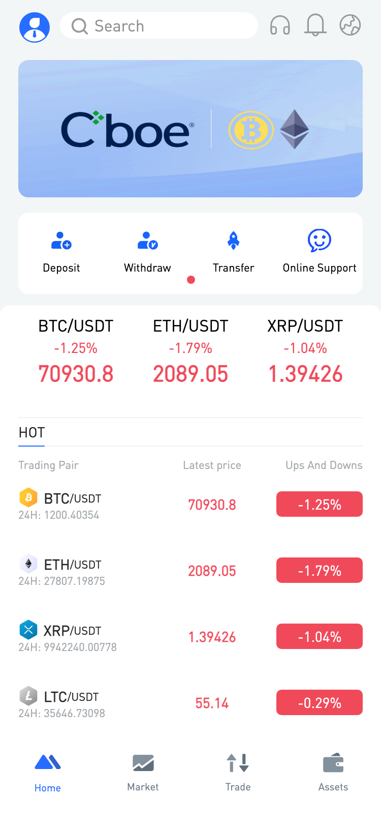Click the LTC/USDT -0.29% change button
Image resolution: width=381 pixels, height=826 pixels.
click(319, 702)
